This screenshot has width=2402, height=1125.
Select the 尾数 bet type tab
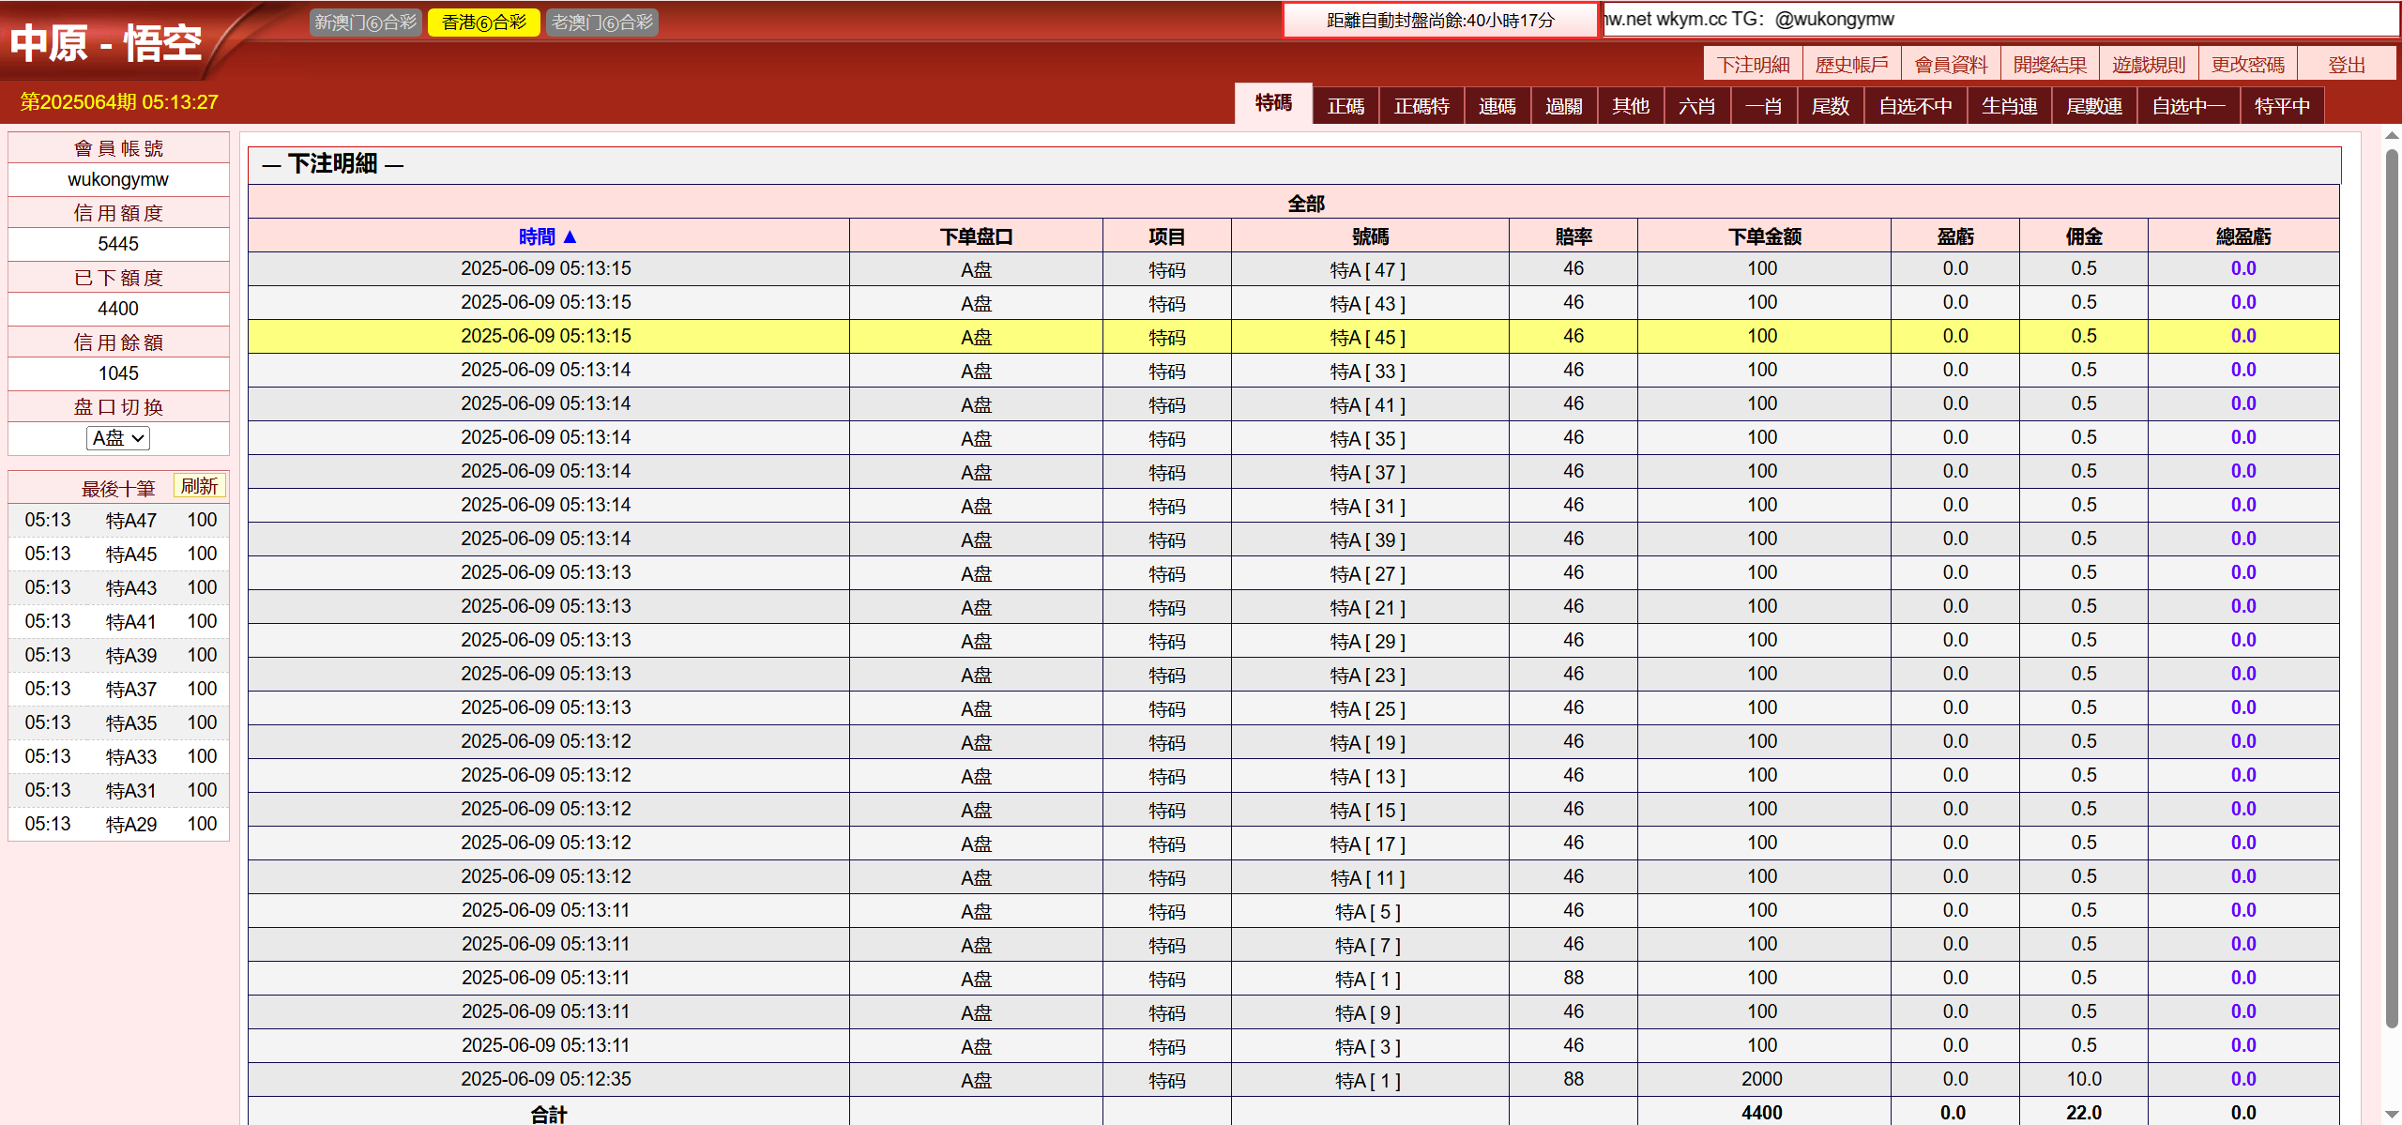pyautogui.click(x=1830, y=106)
